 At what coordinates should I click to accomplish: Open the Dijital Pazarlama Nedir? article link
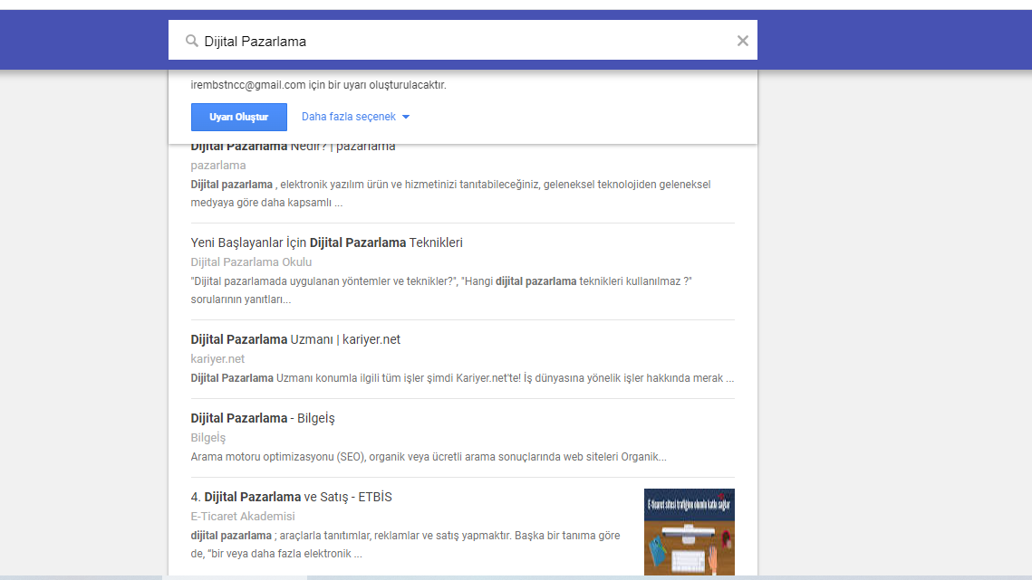coord(292,146)
